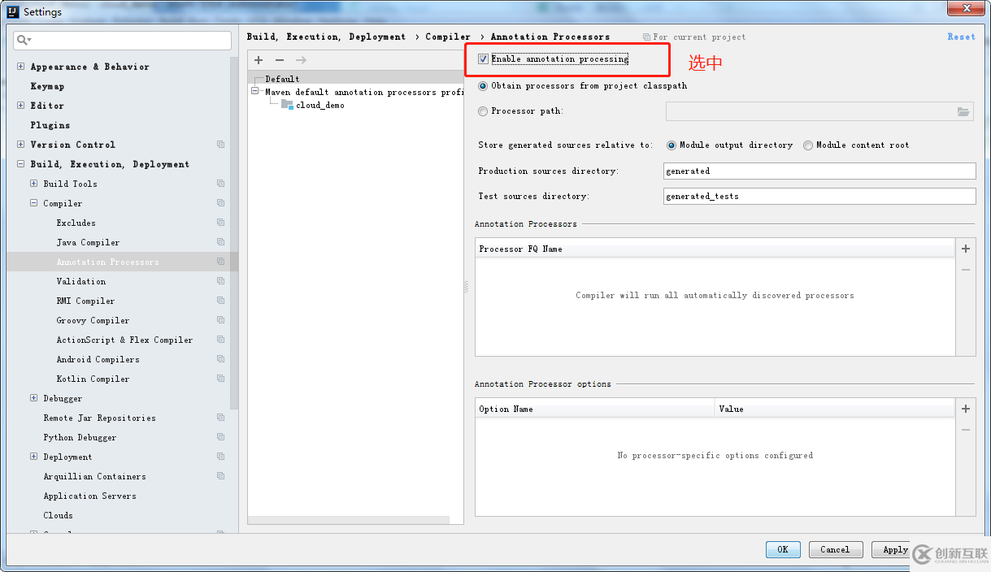Expand the Version Control settings group
This screenshot has width=991, height=572.
[21, 145]
